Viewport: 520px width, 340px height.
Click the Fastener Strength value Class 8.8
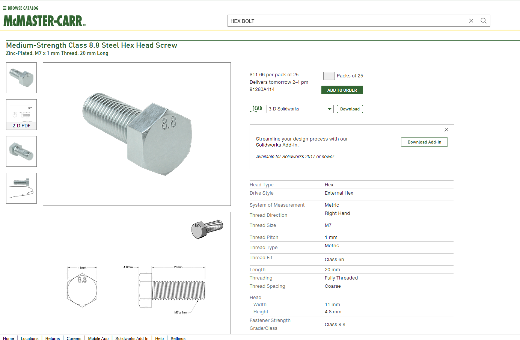(x=335, y=325)
